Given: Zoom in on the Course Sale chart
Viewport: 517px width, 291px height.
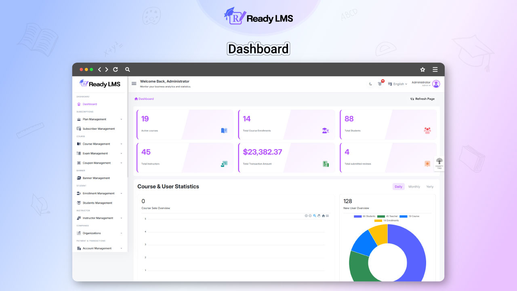Looking at the screenshot, I should (x=306, y=216).
